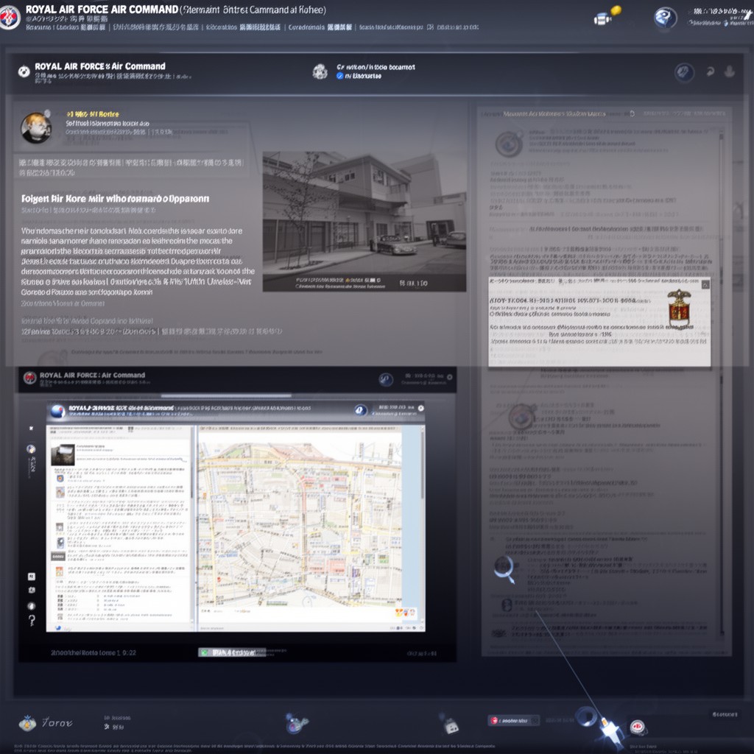Click the red circular badge at bottom right
Screen dimensions: 754x754
click(x=637, y=727)
